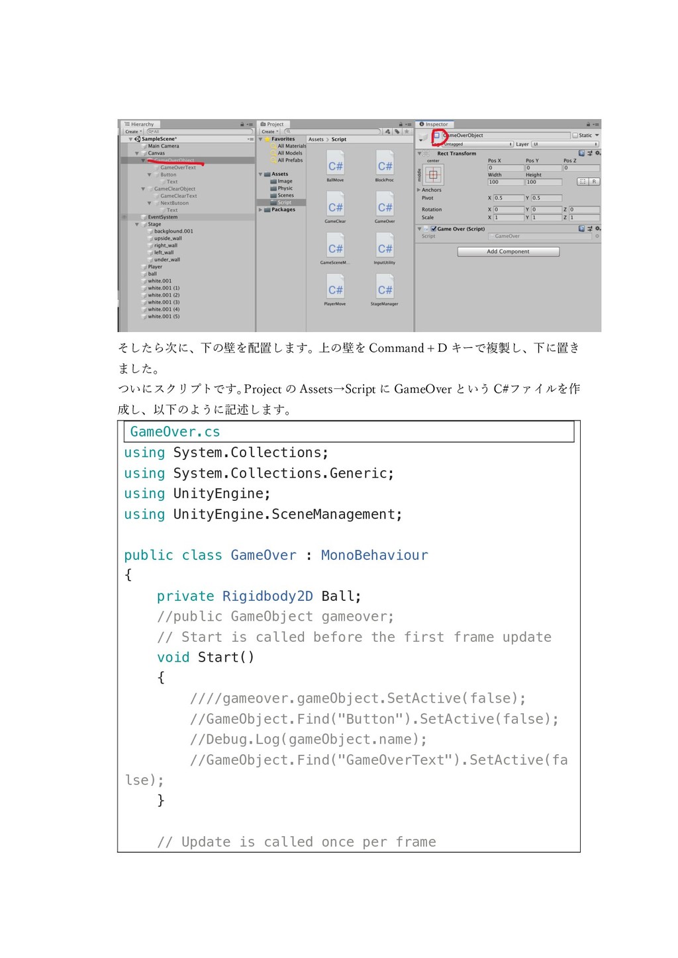Open Rect Transform help book icon
The image size is (678, 958).
[x=581, y=153]
